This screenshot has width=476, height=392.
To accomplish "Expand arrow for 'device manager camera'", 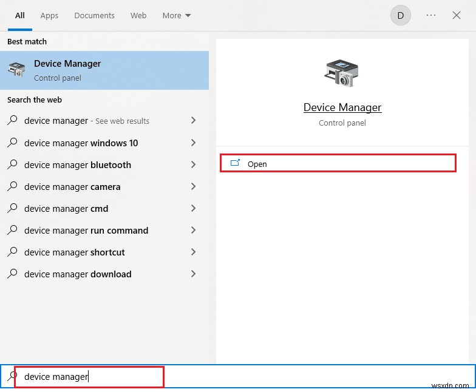I will coord(193,186).
